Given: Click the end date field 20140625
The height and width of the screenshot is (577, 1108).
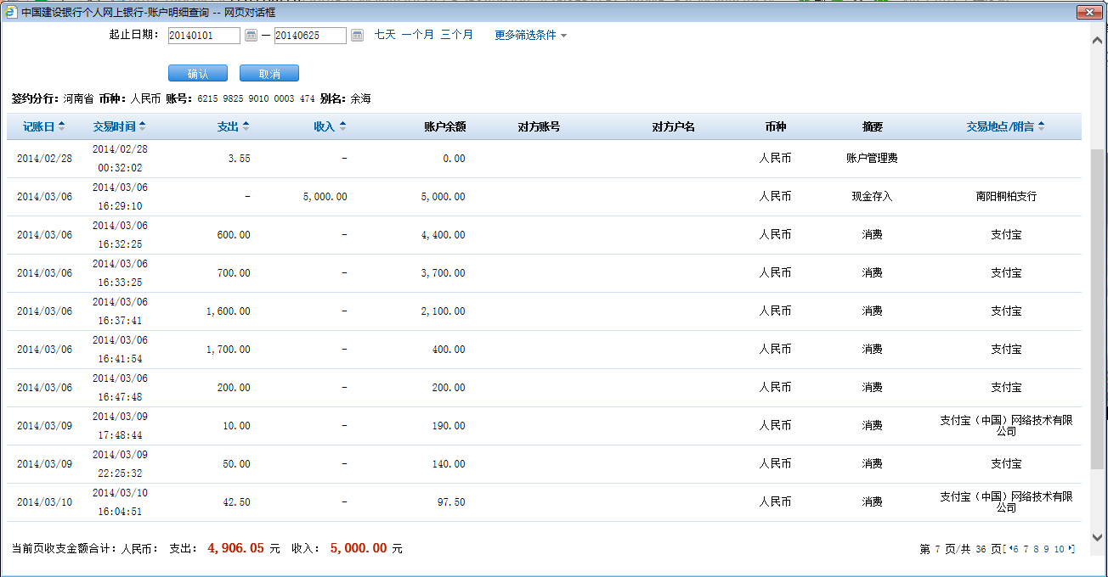Looking at the screenshot, I should click(310, 36).
